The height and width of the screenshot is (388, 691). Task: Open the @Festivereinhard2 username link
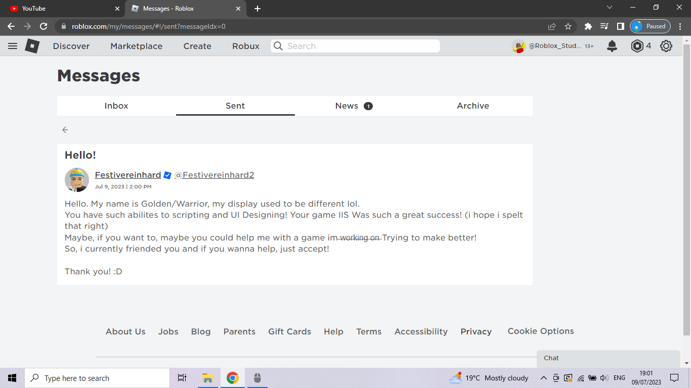point(214,175)
